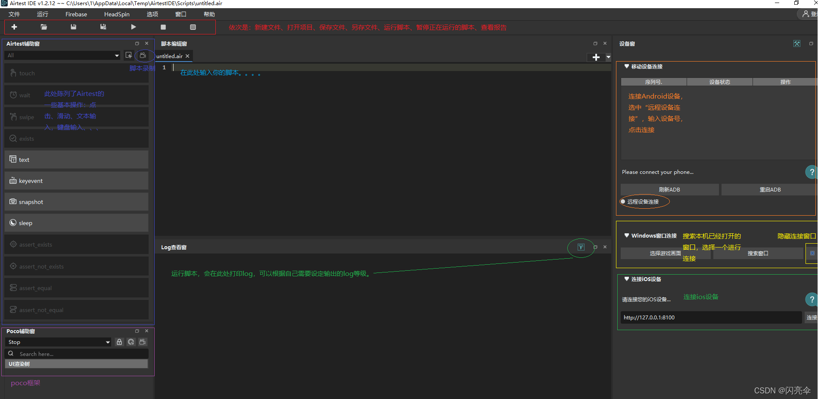Image resolution: width=818 pixels, height=399 pixels.
Task: Click the 重启ADB button
Action: (770, 189)
